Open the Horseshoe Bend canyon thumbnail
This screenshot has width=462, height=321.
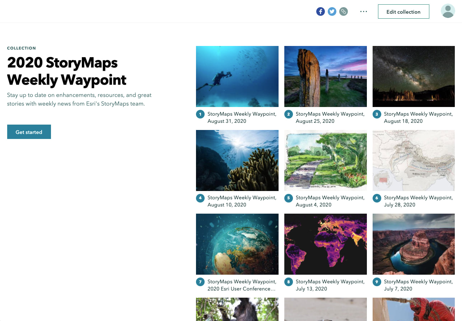414,244
